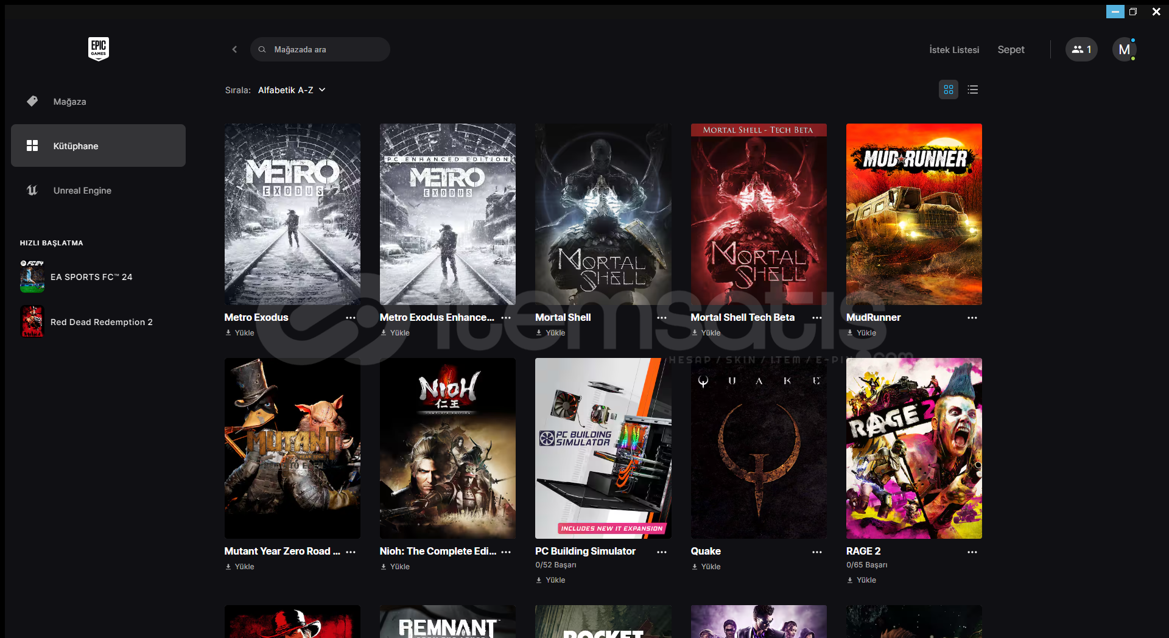
Task: Open options menu for MudRunner
Action: point(972,318)
